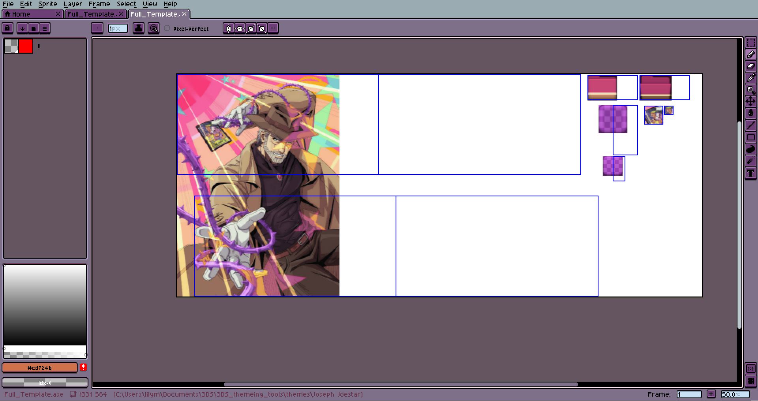This screenshot has height=401, width=758.
Task: Select the Eraser tool
Action: tap(750, 66)
